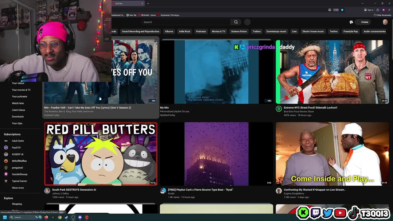The image size is (393, 221).
Task: Open a new browser tab
Action: click(x=148, y=3)
